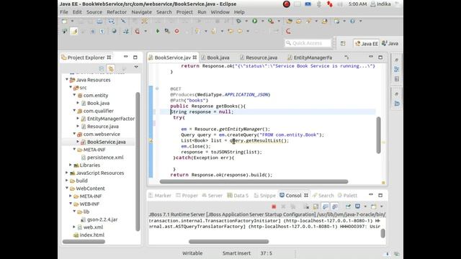Open the Project menu

(184, 12)
